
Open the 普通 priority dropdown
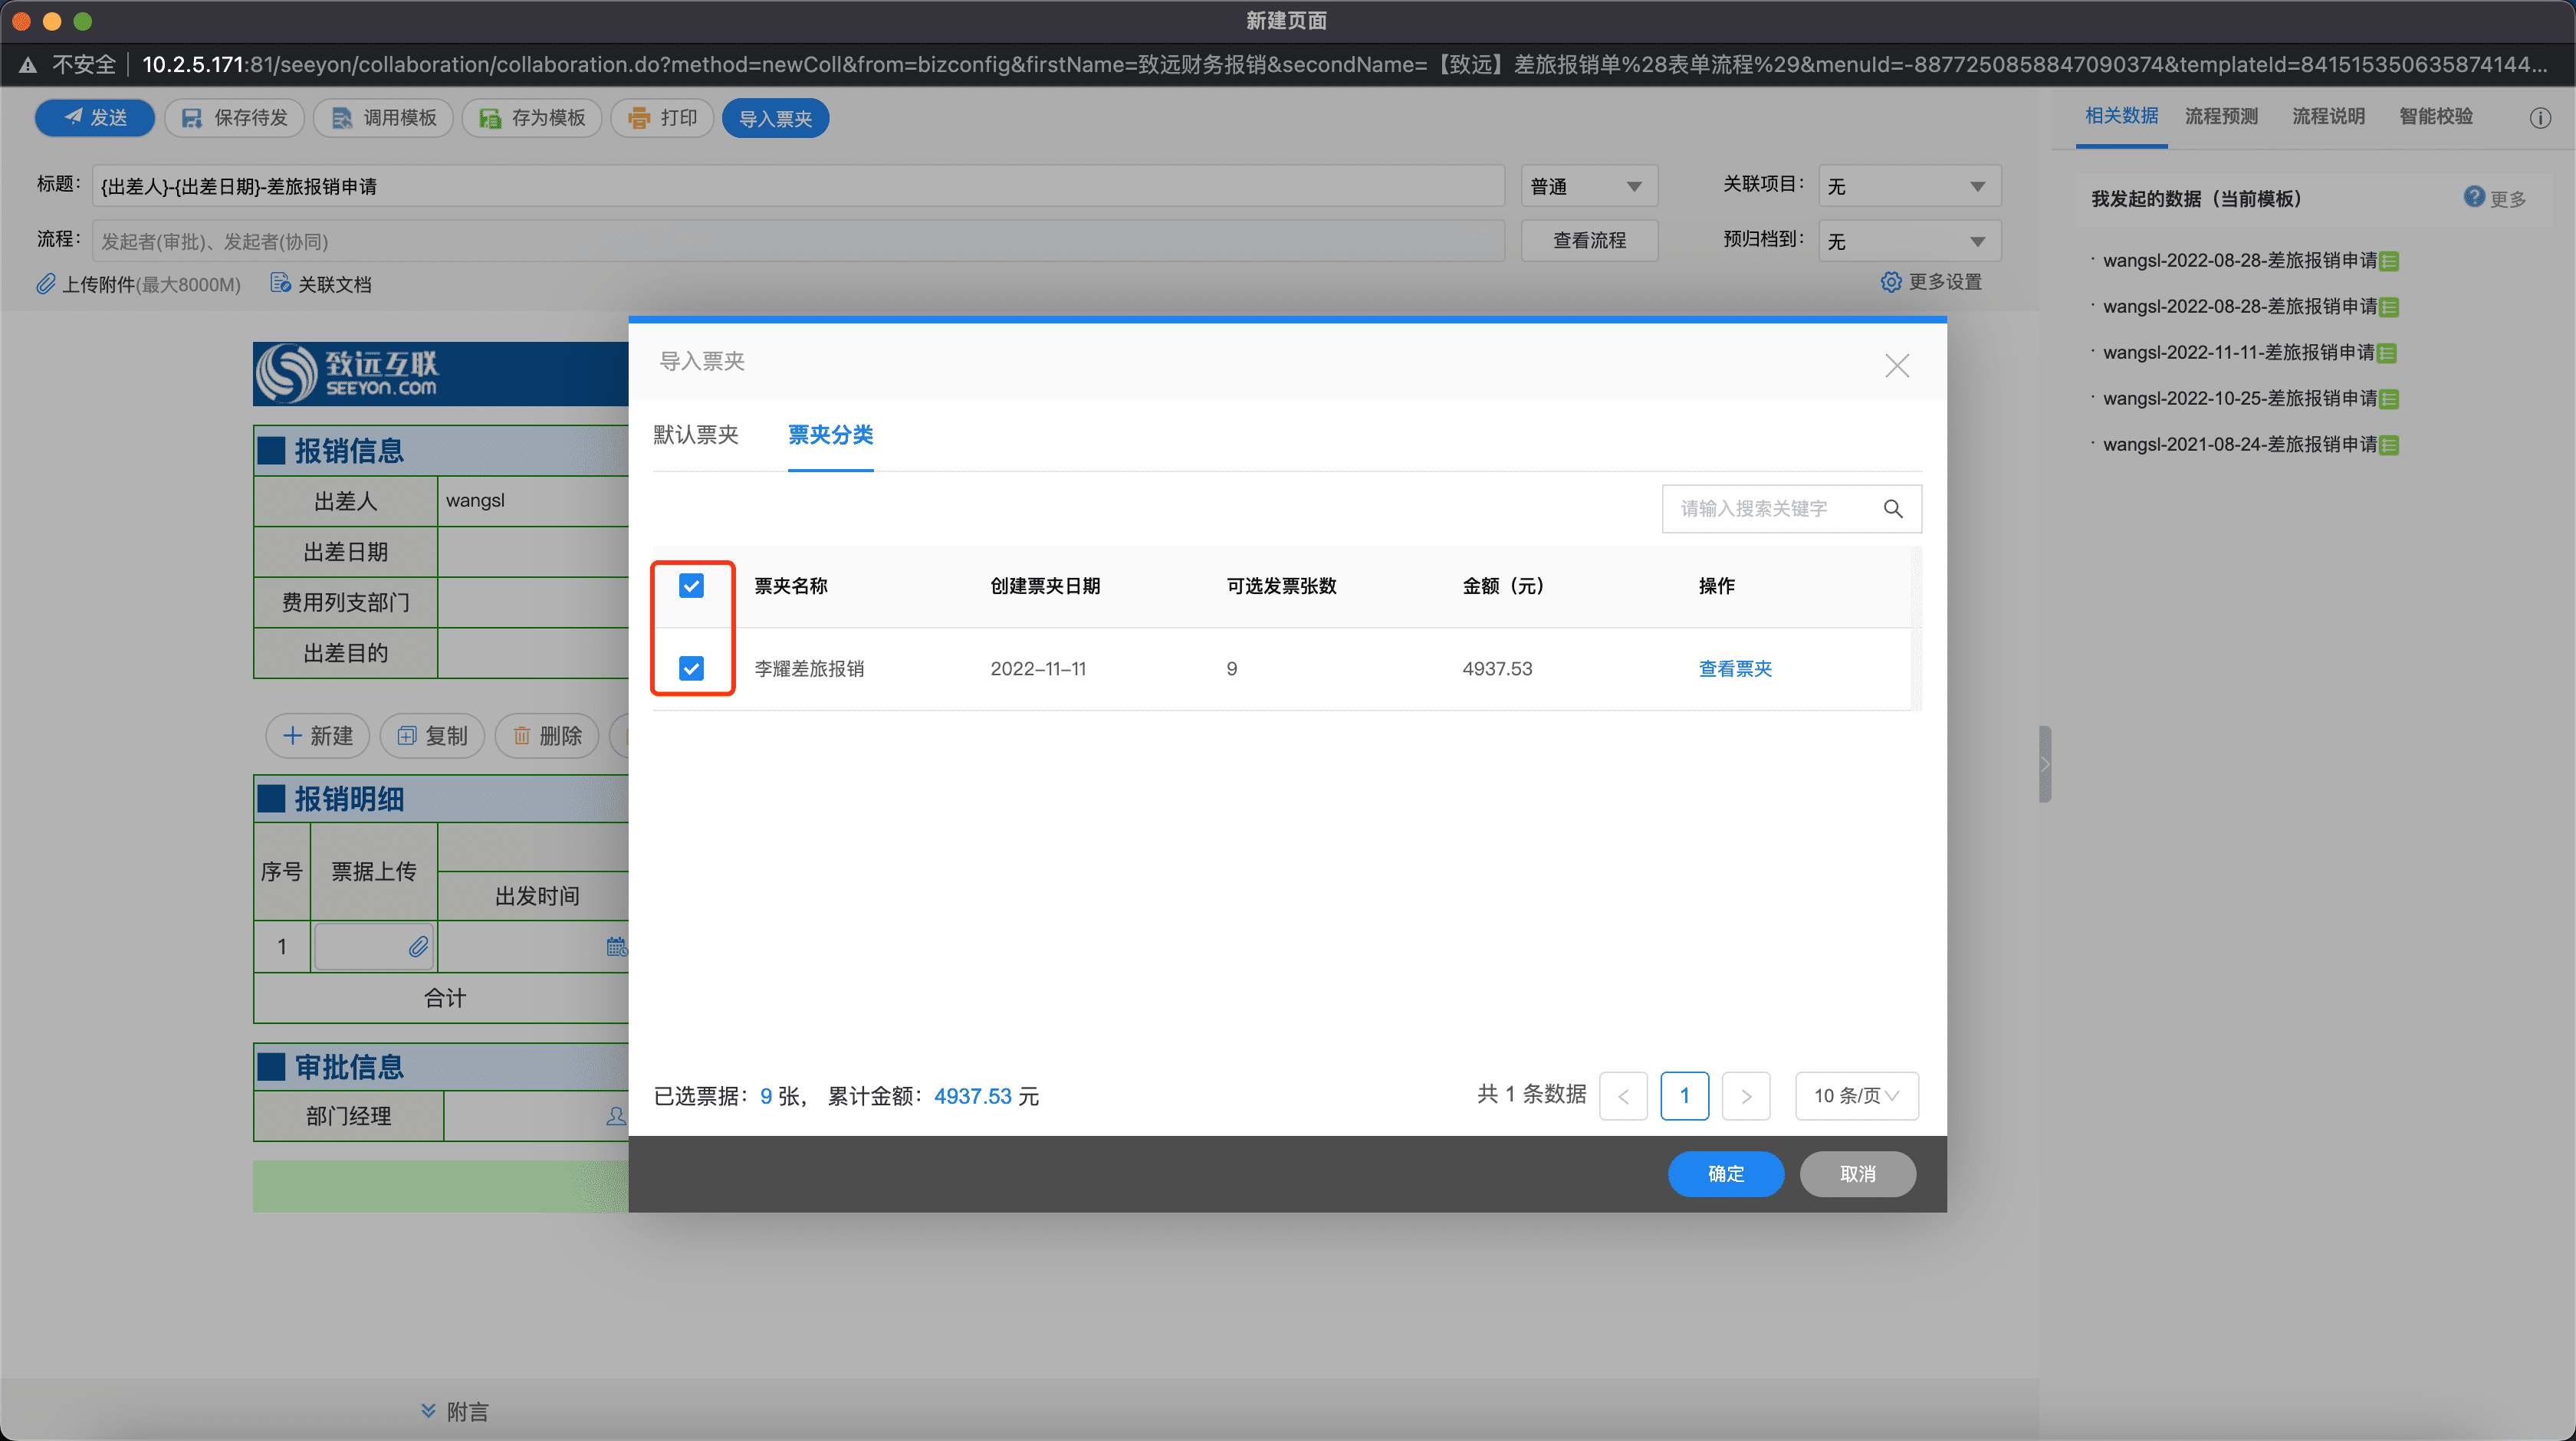(1589, 186)
